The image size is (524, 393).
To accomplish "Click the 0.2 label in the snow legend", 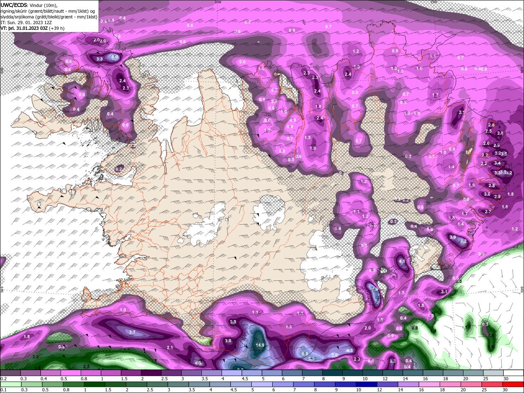I will coord(3,379).
